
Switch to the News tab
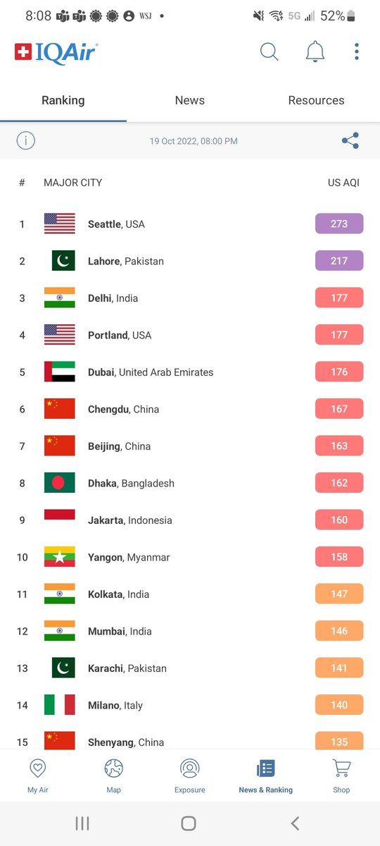click(x=190, y=100)
